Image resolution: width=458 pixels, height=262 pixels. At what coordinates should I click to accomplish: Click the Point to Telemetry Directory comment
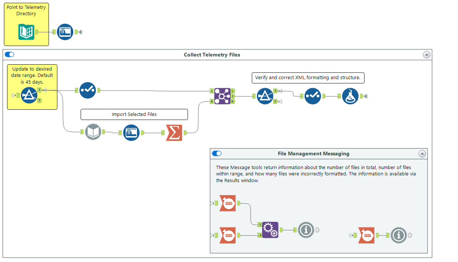26,10
